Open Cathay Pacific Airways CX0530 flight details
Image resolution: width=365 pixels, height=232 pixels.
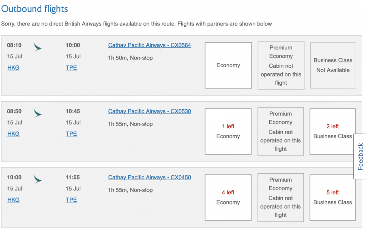click(149, 111)
